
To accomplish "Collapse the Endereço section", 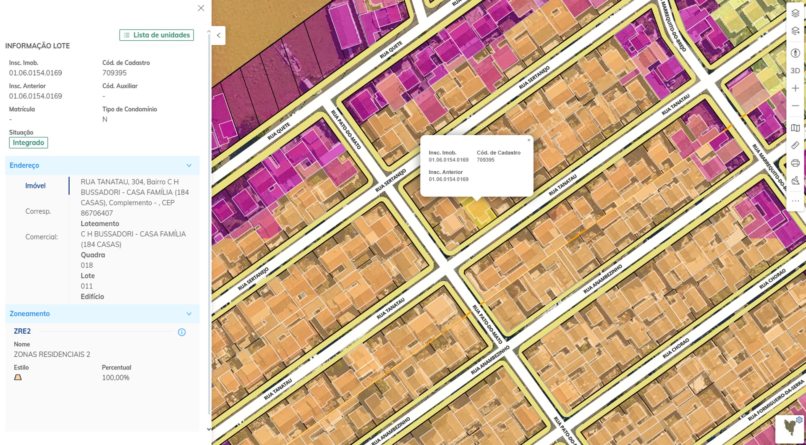I will (x=189, y=165).
